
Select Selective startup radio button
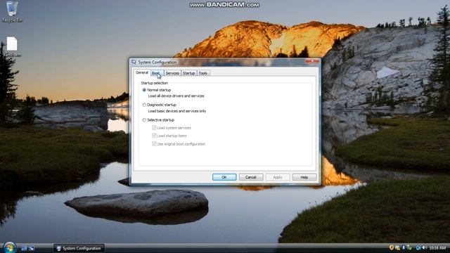[144, 120]
